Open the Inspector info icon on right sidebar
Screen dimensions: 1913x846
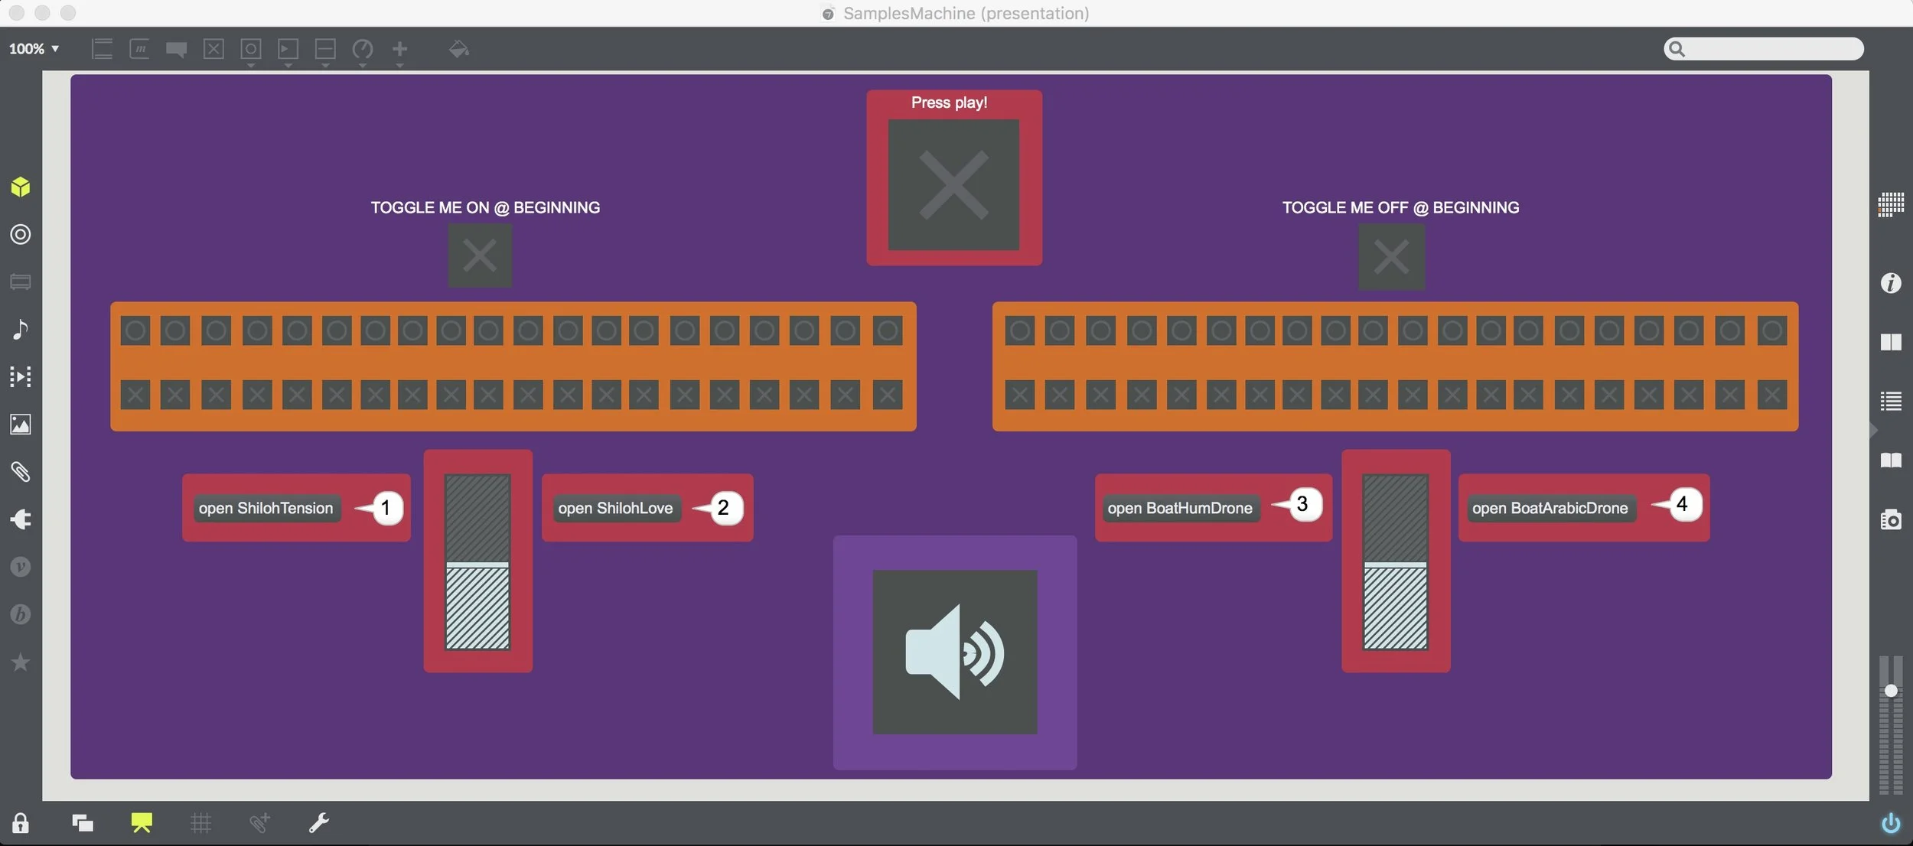tap(1890, 284)
